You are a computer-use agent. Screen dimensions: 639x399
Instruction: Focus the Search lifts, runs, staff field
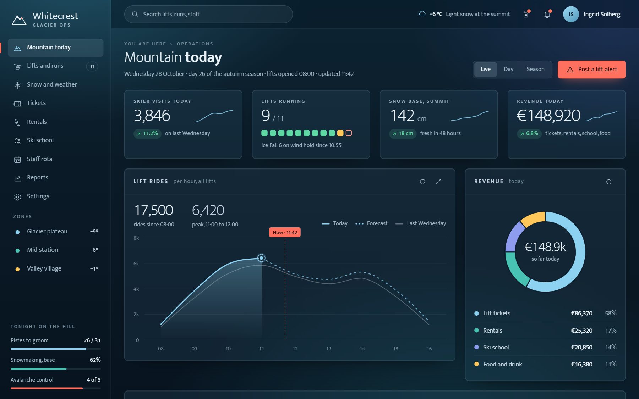coord(208,14)
